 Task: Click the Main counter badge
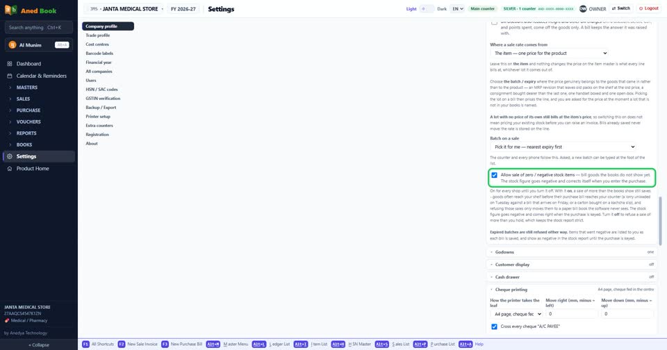(482, 8)
